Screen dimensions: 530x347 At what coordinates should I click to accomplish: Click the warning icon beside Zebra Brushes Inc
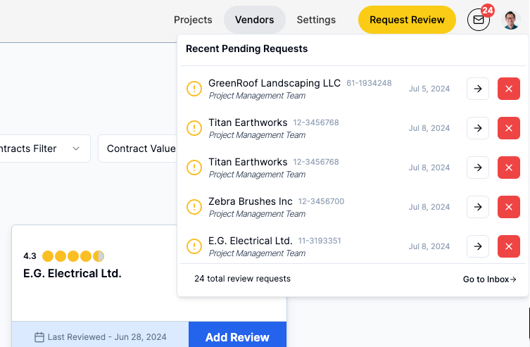tap(194, 207)
